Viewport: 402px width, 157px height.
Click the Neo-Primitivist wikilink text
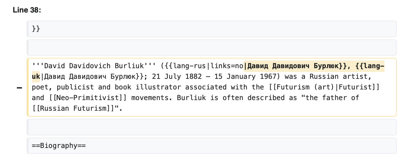point(88,98)
